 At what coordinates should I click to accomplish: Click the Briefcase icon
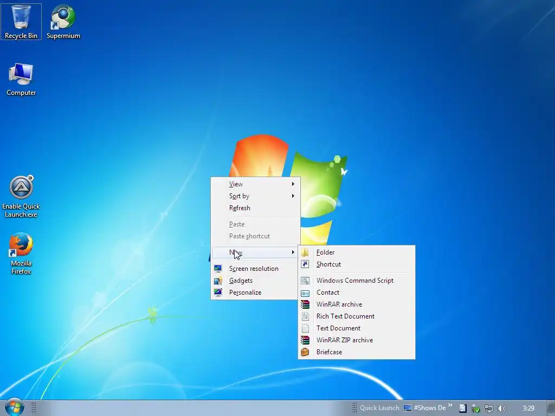point(305,352)
